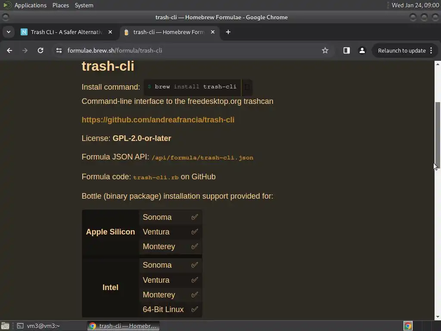Select the trash-cli Homebrew Formulae tab
Image resolution: width=441 pixels, height=331 pixels.
click(169, 32)
